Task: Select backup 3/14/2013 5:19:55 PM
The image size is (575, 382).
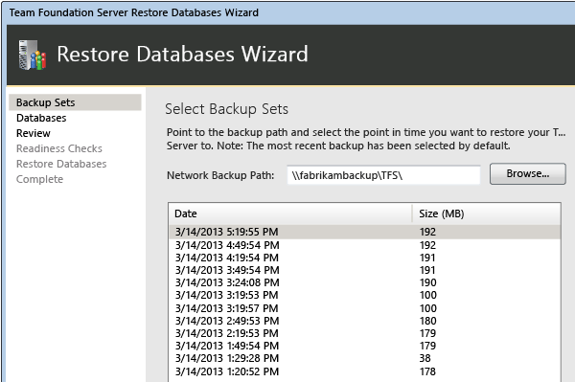Action: pos(364,232)
